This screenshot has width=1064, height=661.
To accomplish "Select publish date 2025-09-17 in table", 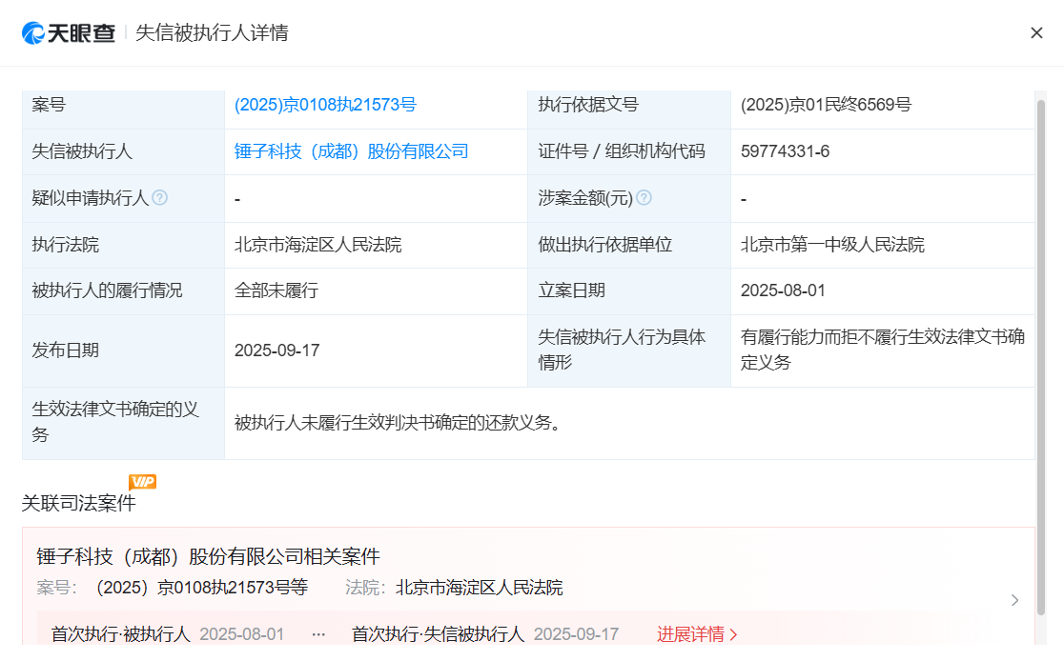I will point(276,351).
